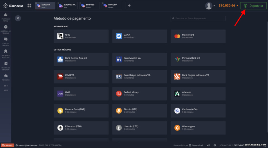268x148 pixels.
Task: Open settings gear in status bar
Action: coord(215,145)
